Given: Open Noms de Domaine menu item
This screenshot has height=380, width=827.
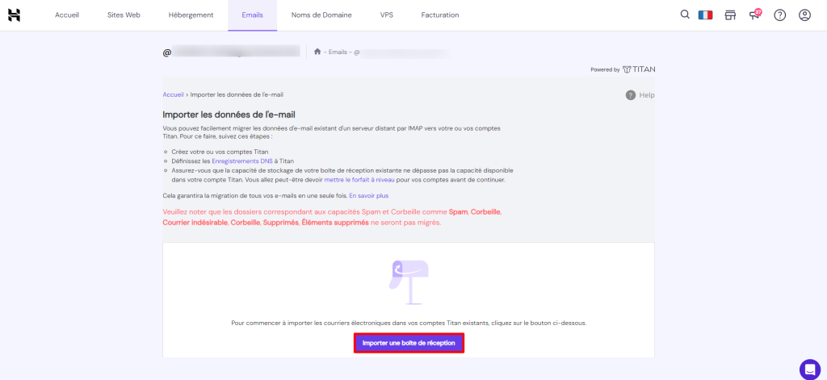Looking at the screenshot, I should pyautogui.click(x=321, y=15).
